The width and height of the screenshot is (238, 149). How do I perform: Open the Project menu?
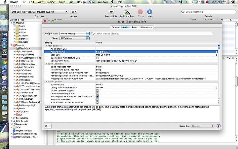click(x=51, y=2)
